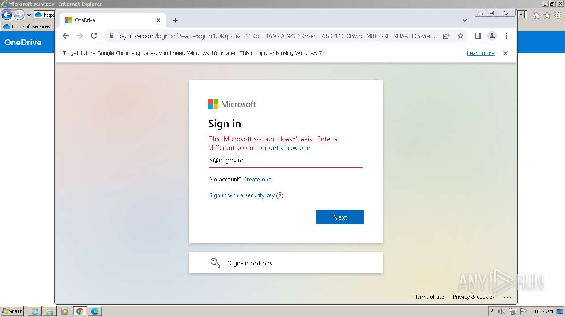Open Internet Explorer's Home icon
This screenshot has height=317, width=565.
click(536, 15)
